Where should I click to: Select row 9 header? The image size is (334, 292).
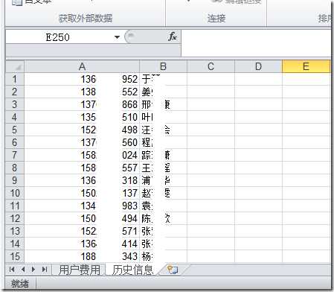[15, 180]
